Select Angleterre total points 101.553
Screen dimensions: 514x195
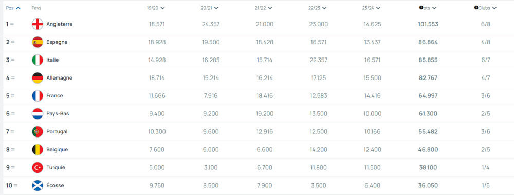tap(428, 24)
